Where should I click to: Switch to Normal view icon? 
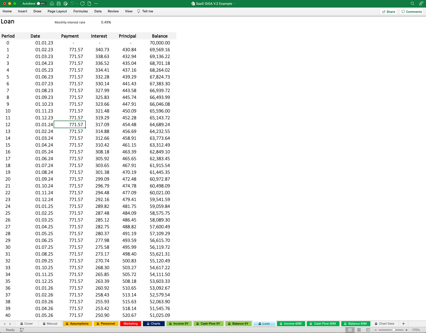click(350, 330)
